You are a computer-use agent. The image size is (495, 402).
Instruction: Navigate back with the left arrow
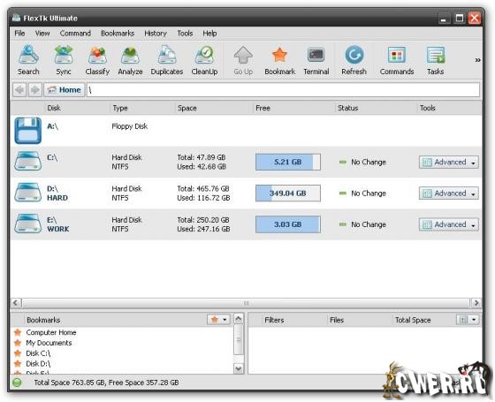click(19, 90)
